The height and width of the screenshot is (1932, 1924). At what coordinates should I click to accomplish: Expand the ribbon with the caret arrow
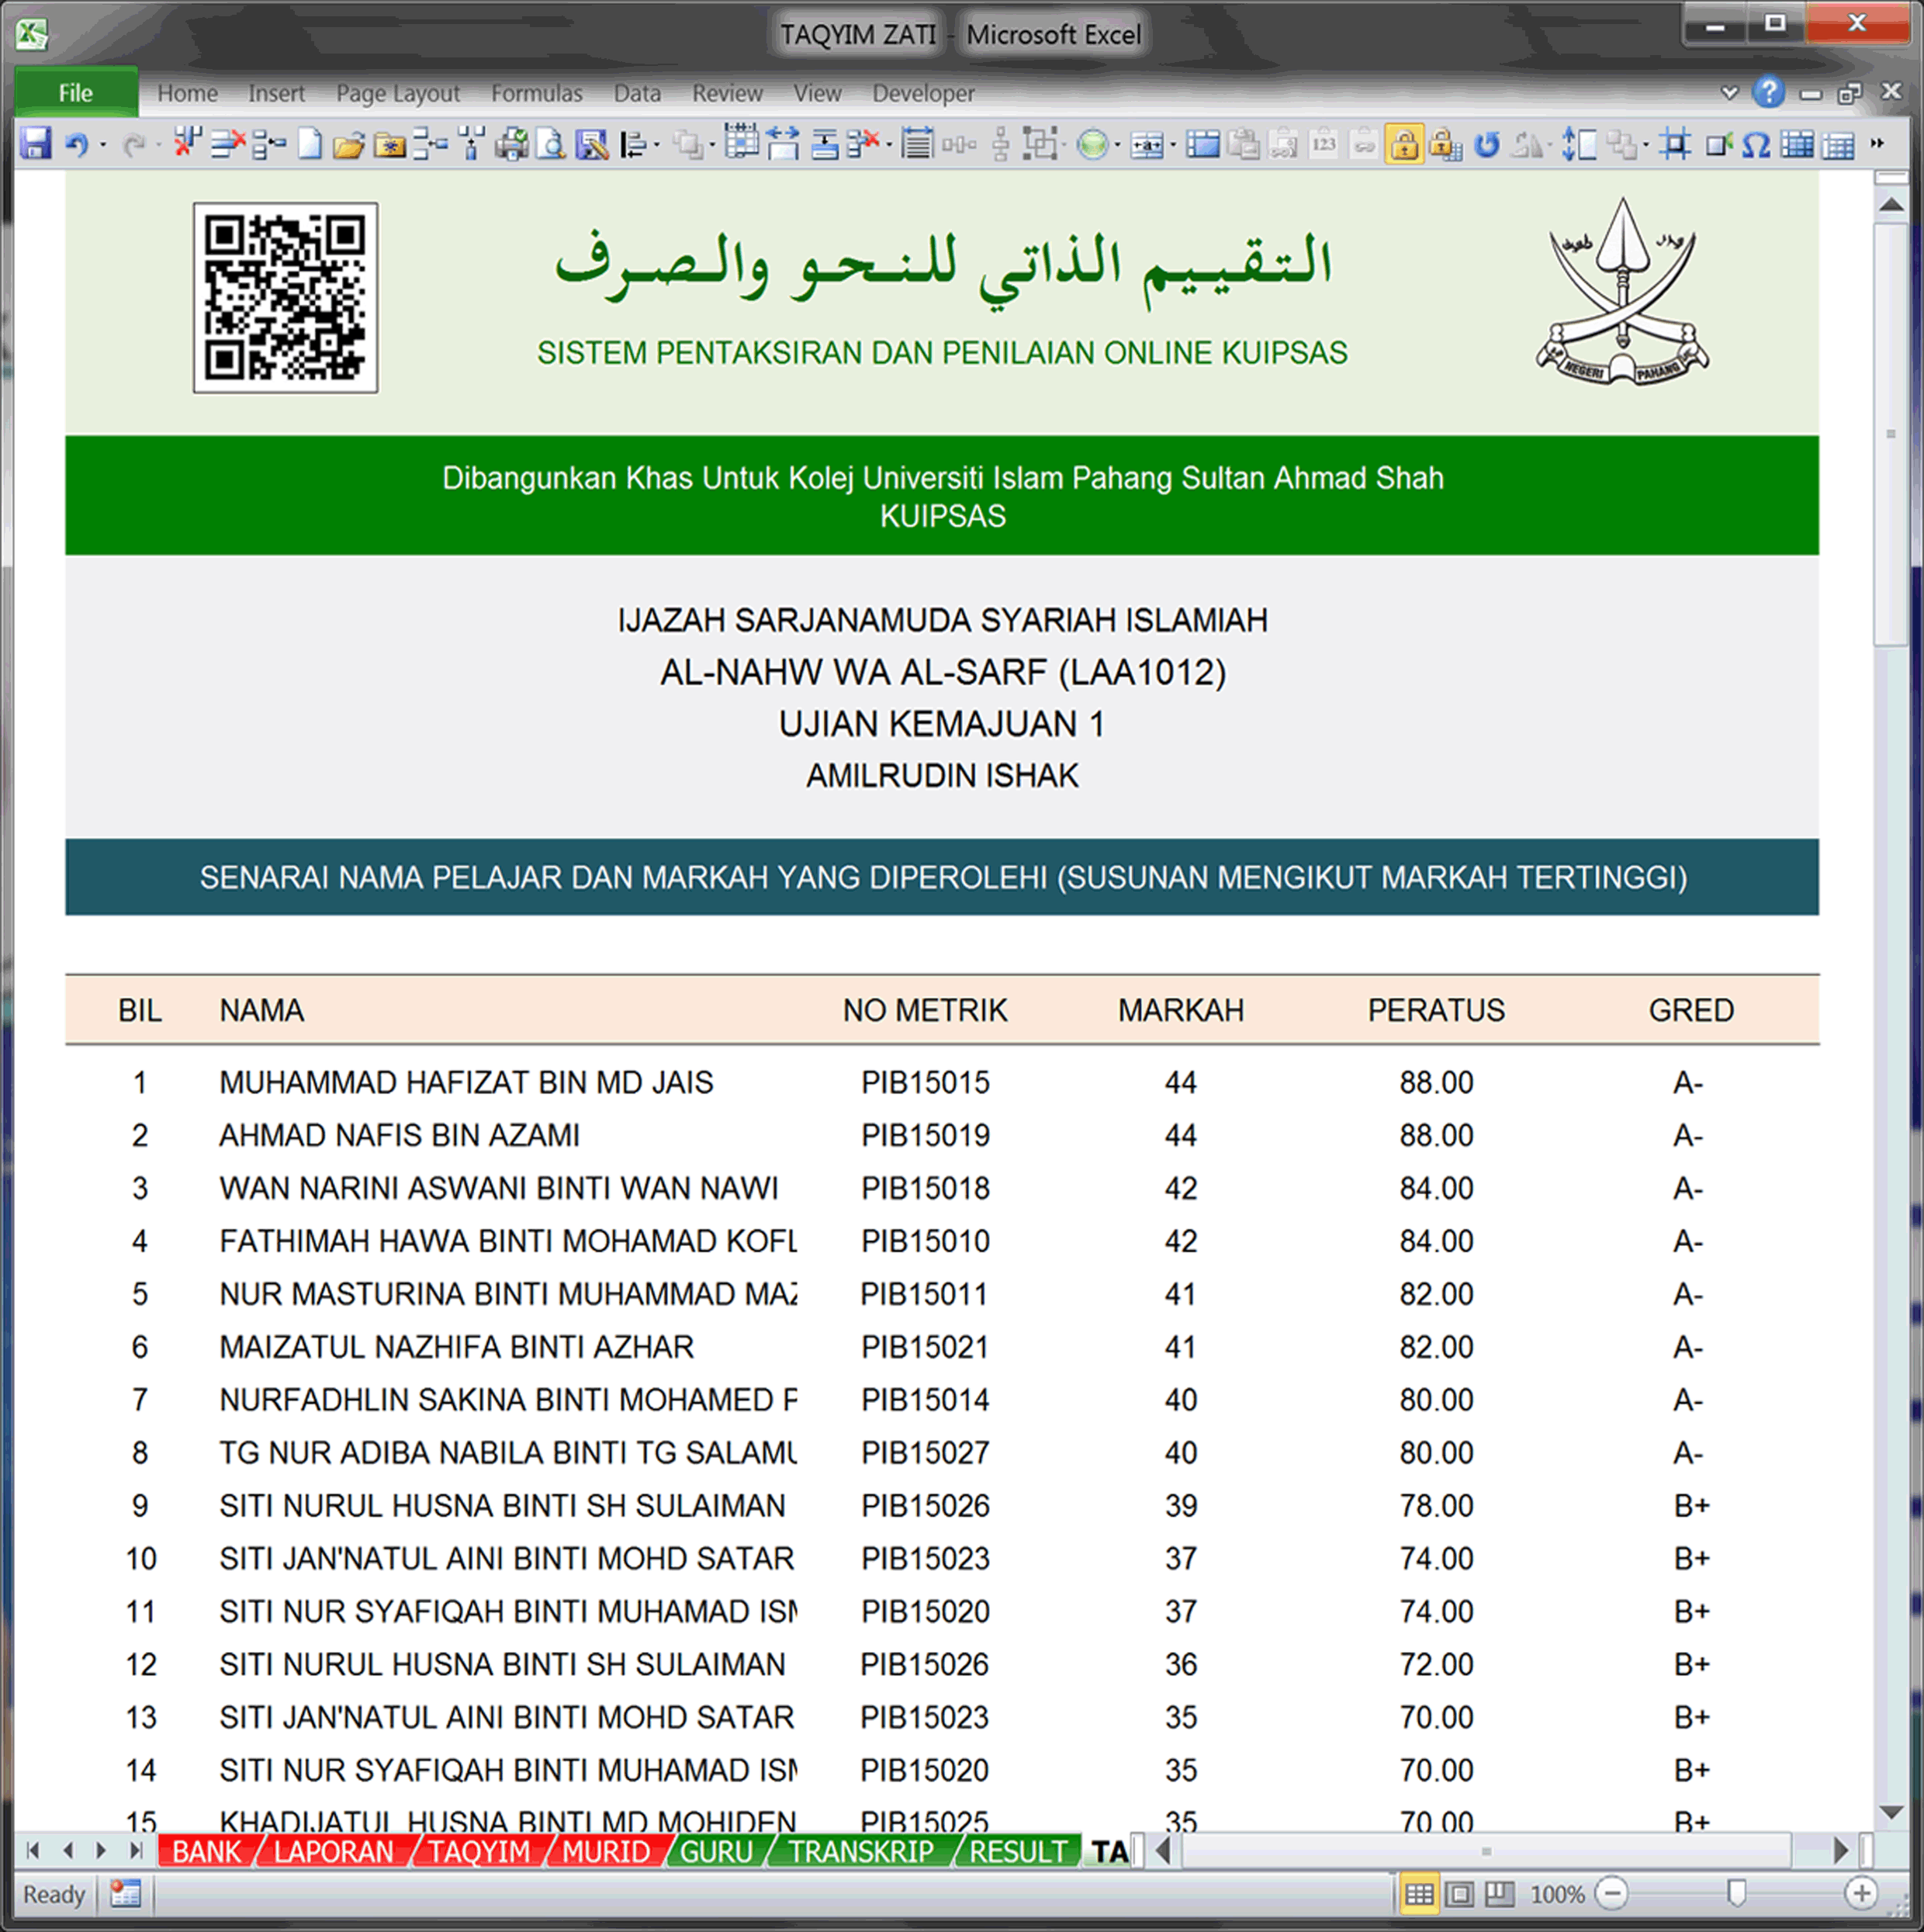coord(1729,93)
